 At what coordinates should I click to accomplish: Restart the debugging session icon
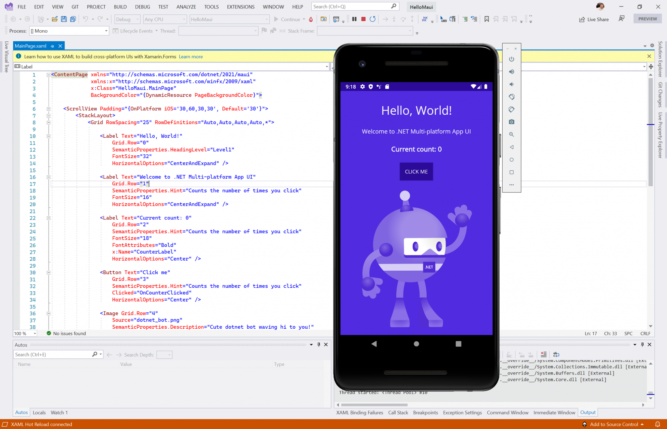click(x=373, y=19)
